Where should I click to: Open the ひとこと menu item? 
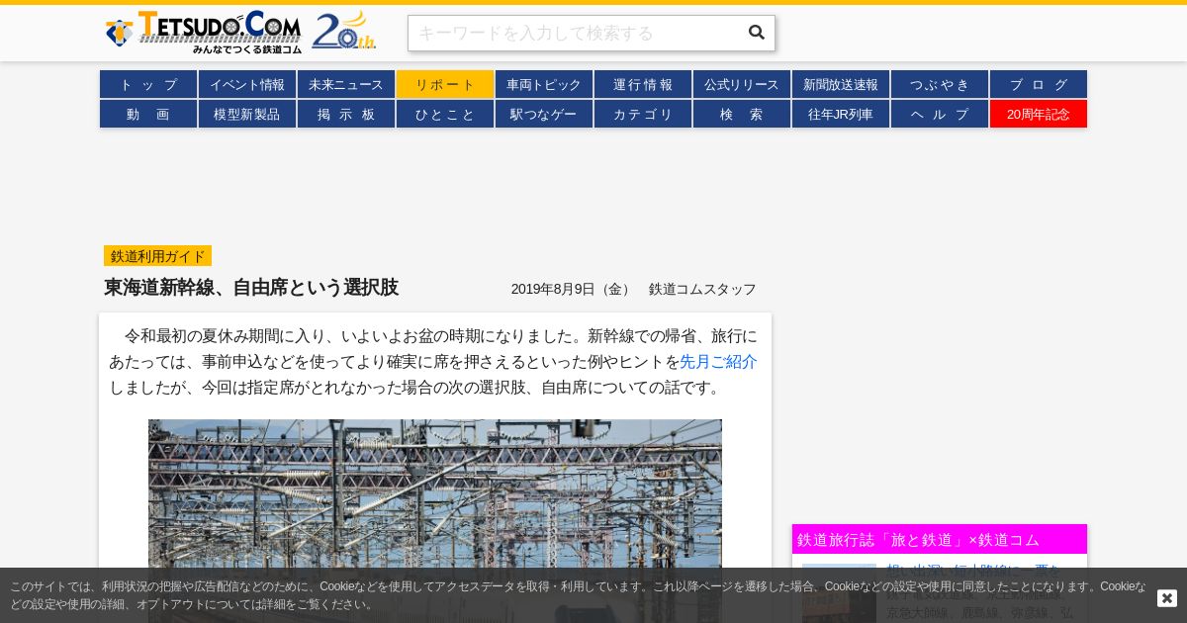(445, 114)
